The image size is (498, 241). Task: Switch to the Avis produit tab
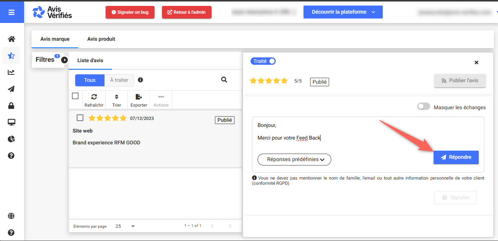tap(101, 39)
